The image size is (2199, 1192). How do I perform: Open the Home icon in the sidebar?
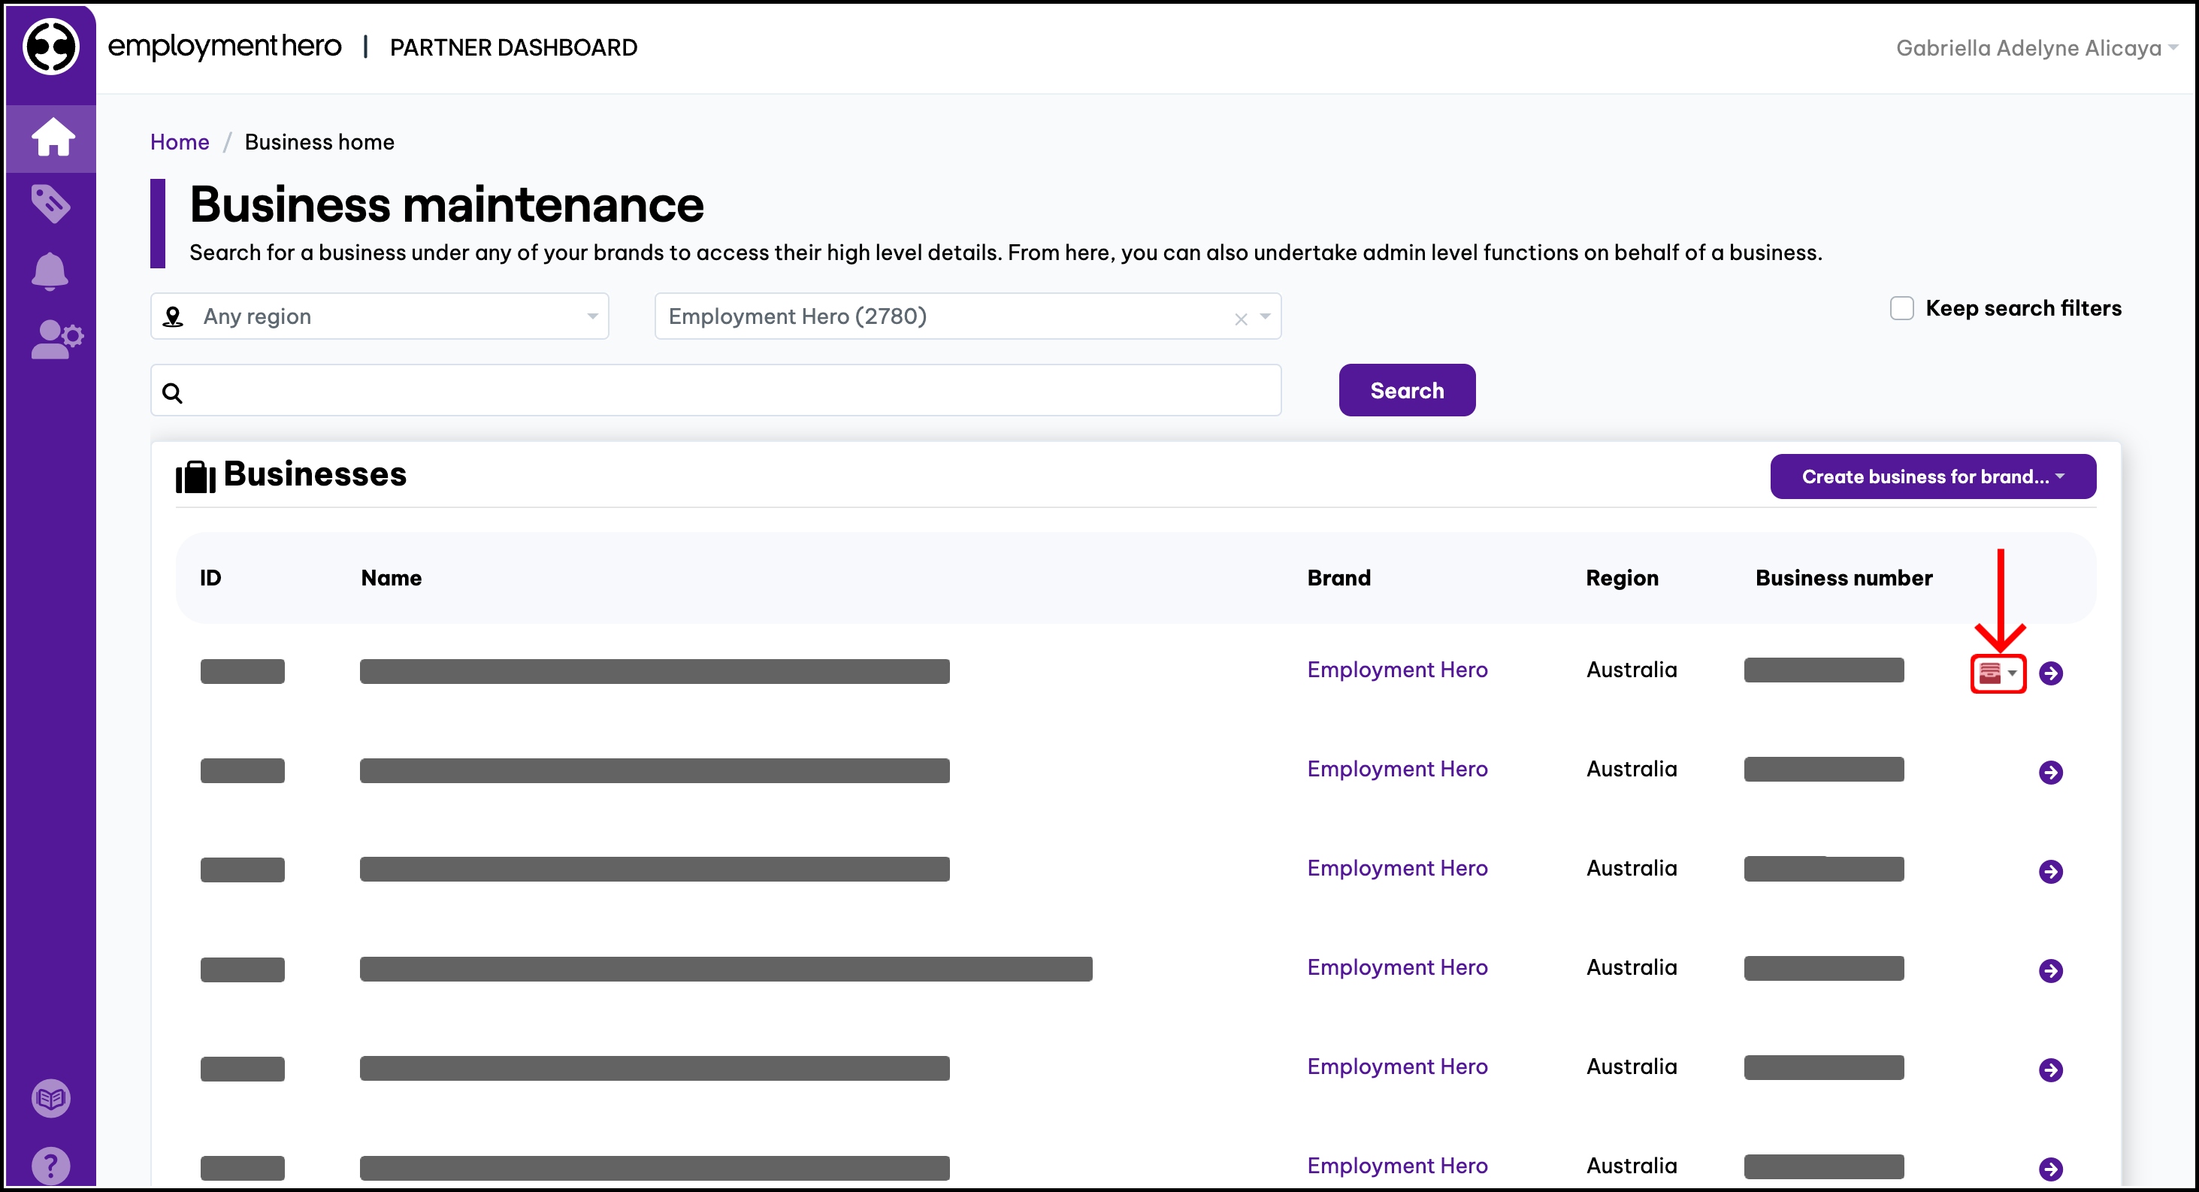coord(53,137)
